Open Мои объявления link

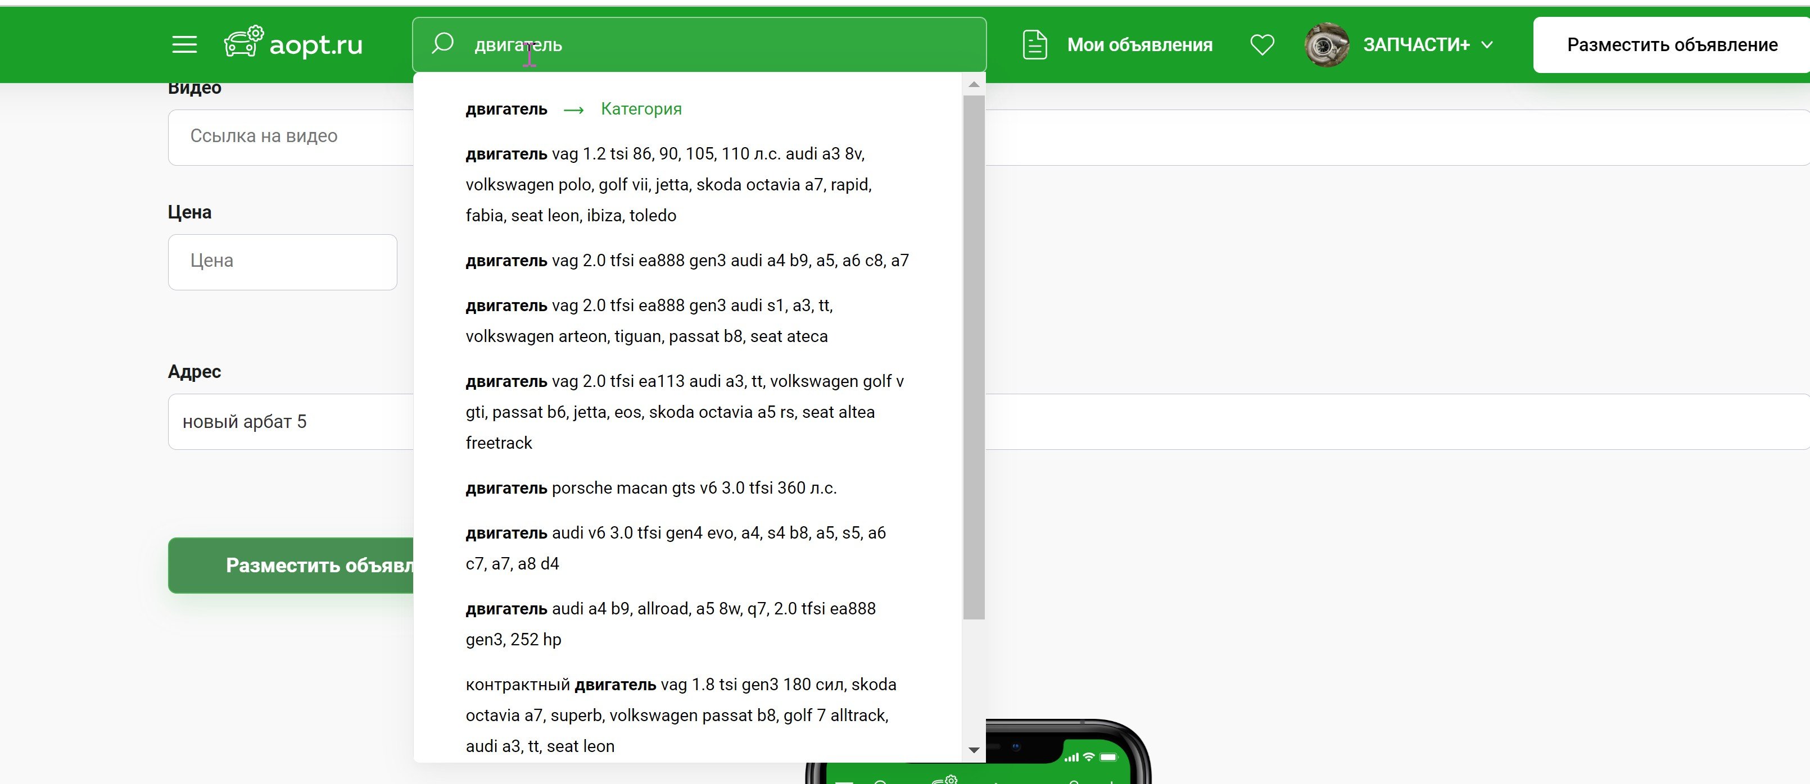coord(1139,45)
